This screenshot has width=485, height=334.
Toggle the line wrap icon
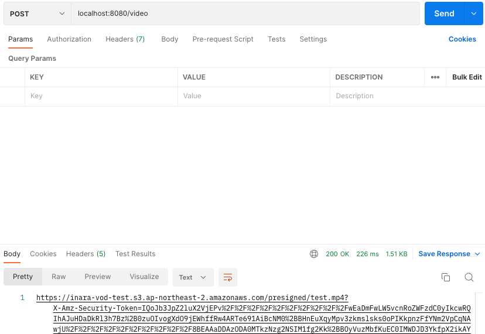tap(228, 277)
